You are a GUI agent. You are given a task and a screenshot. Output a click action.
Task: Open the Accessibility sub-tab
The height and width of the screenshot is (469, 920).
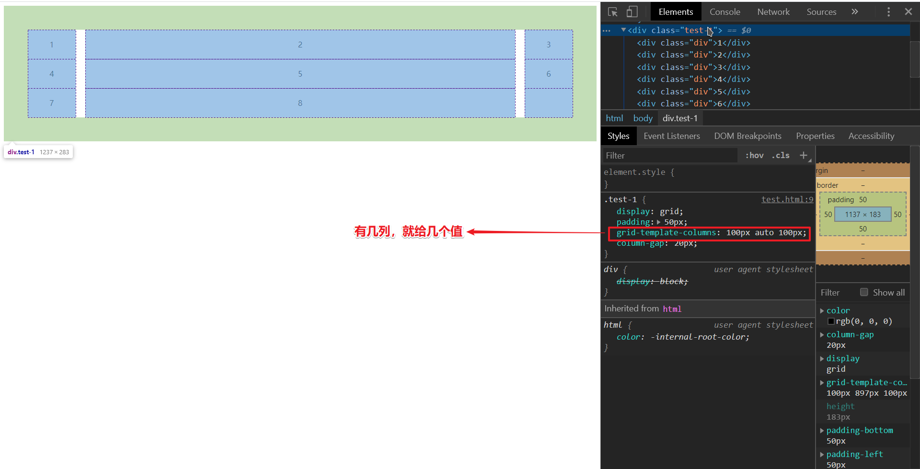pos(871,136)
